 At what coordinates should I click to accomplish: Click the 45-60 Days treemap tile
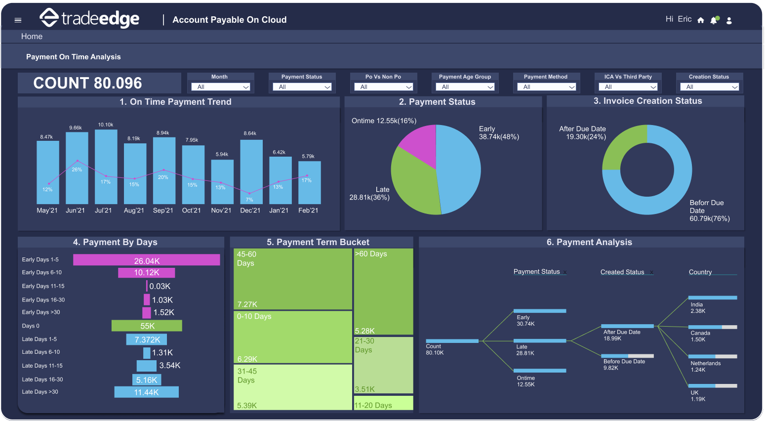292,279
